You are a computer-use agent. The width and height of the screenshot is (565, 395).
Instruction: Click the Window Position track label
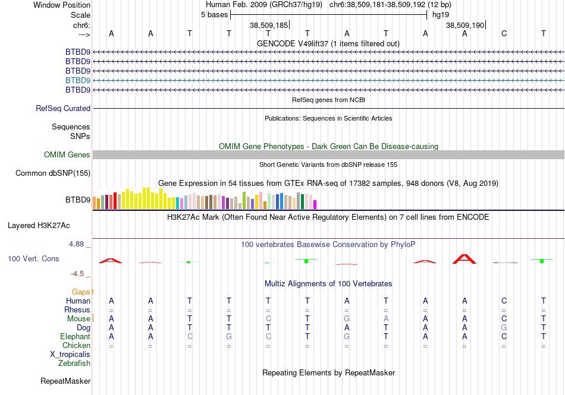[x=62, y=5]
